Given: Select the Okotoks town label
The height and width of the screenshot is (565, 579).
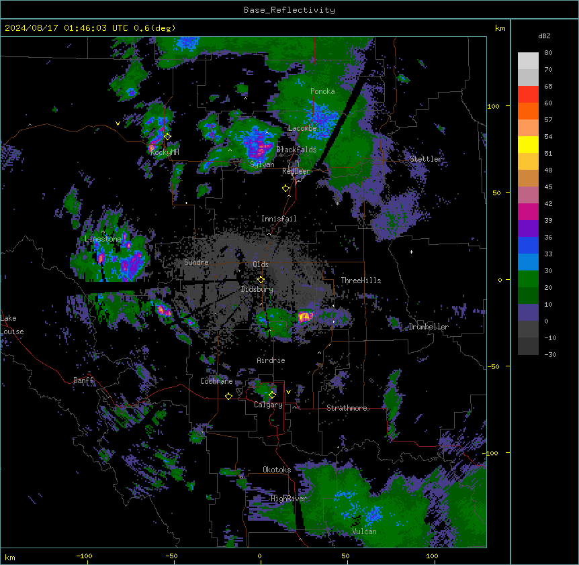Looking at the screenshot, I should tap(277, 470).
